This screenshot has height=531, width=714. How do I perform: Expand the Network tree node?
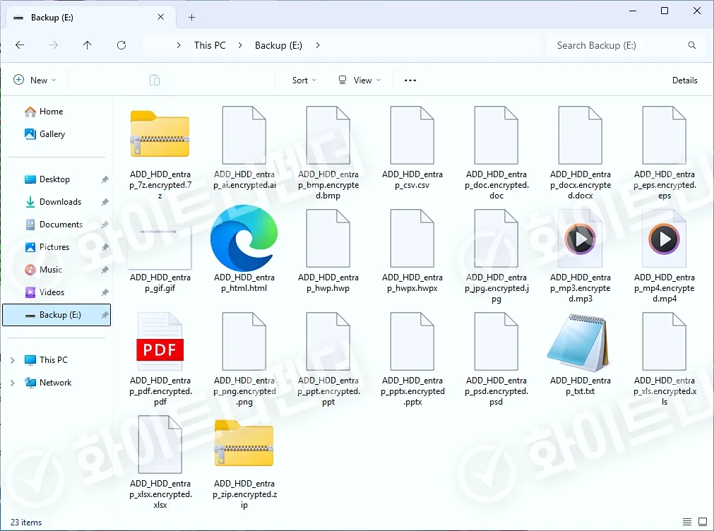click(x=12, y=383)
